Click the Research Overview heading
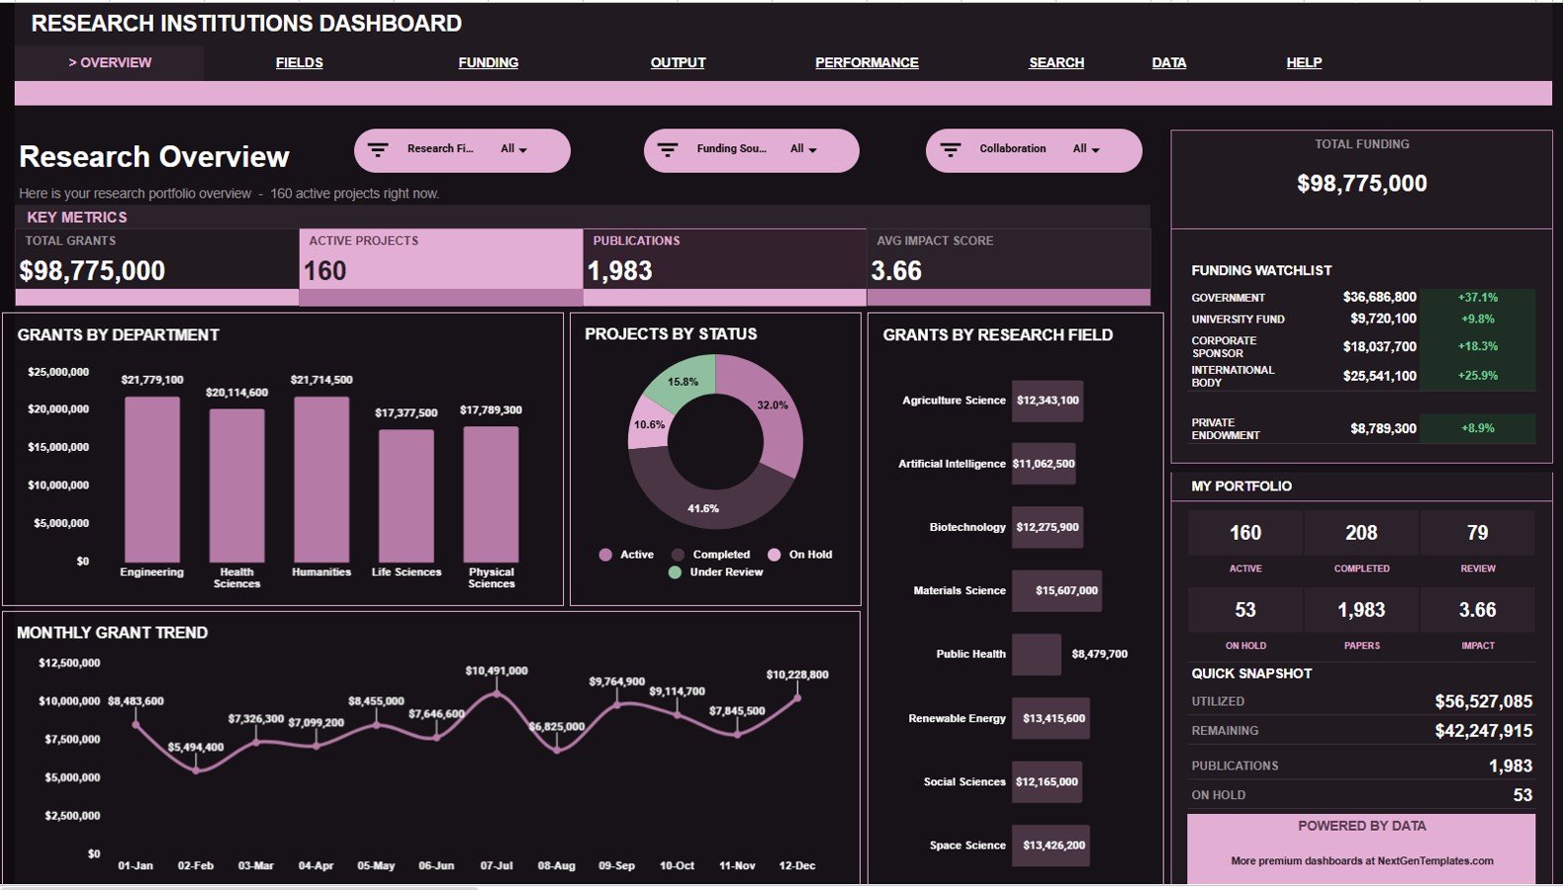This screenshot has width=1563, height=890. (154, 157)
